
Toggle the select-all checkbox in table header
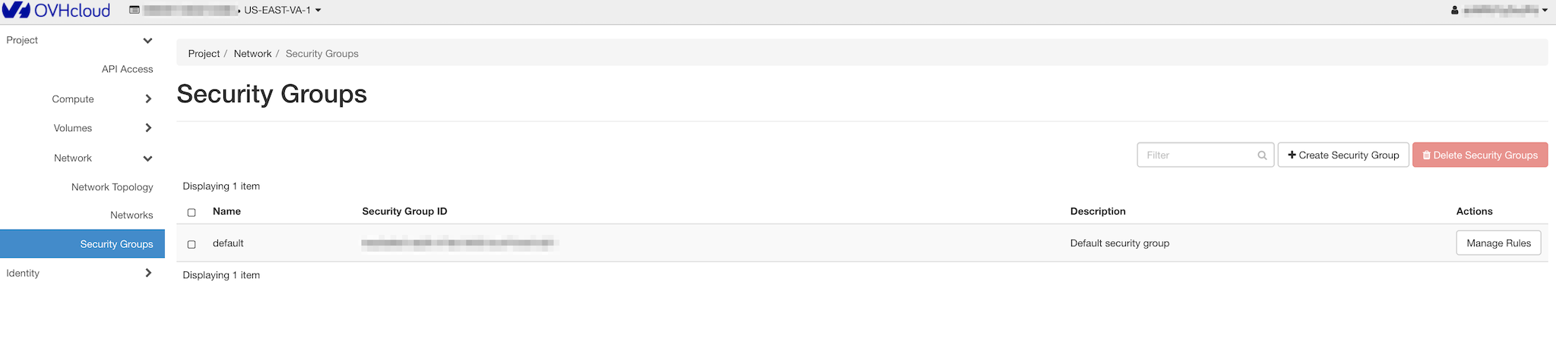pos(191,212)
